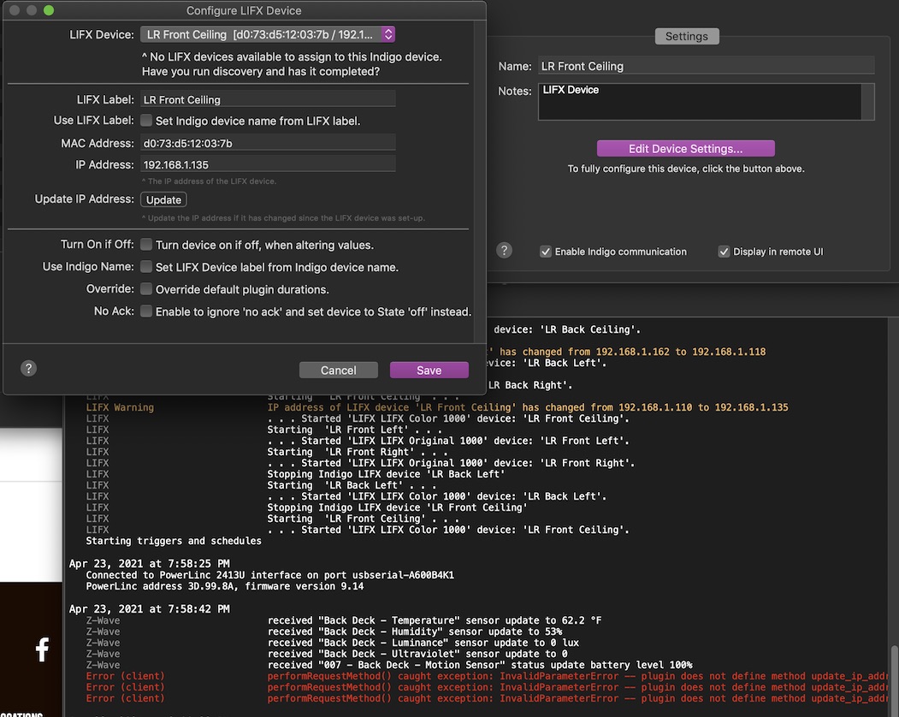The width and height of the screenshot is (899, 717).
Task: Switch to the Settings tab
Action: click(x=687, y=36)
